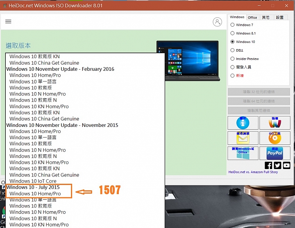Viewport: 295px width, 228px height.
Task: Open the forum button with W logo
Action: point(275,123)
